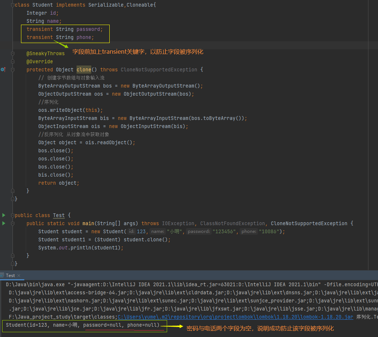The image size is (378, 337).
Task: Select the Test run tab
Action: pos(10,275)
